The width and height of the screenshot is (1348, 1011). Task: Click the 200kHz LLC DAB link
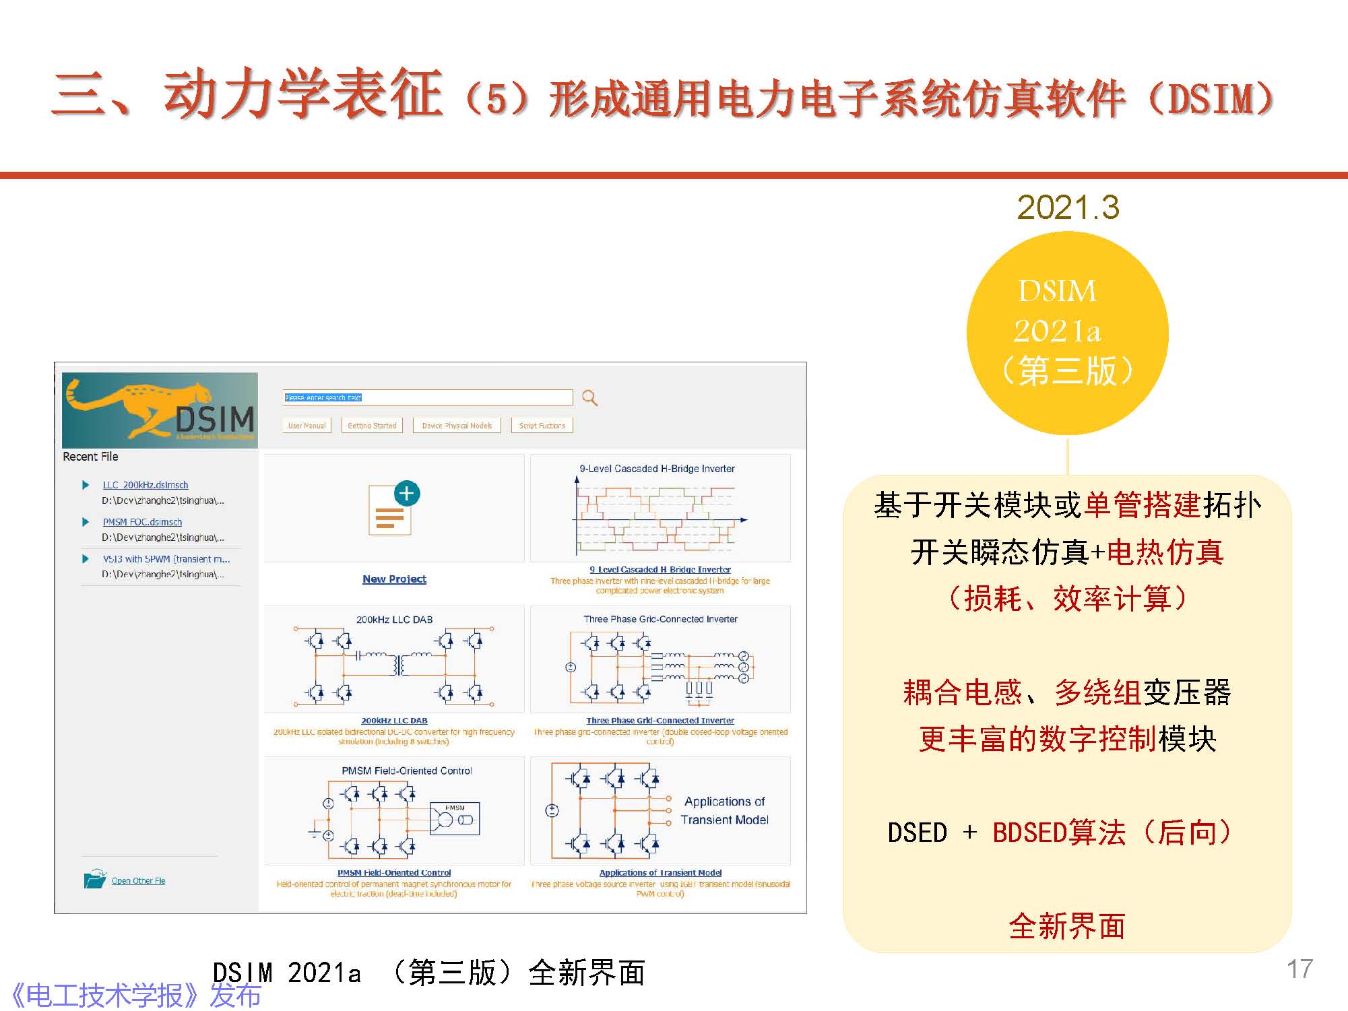coord(394,721)
